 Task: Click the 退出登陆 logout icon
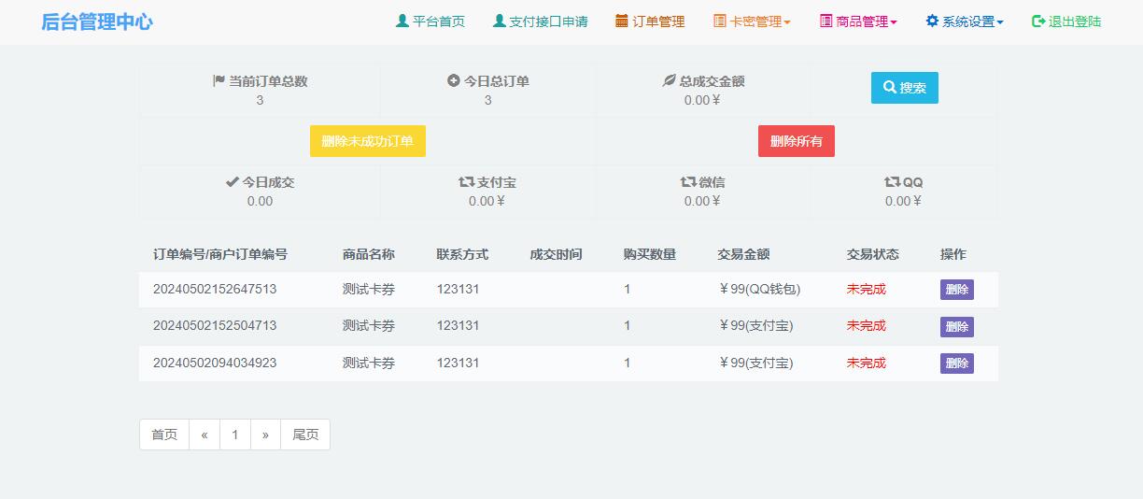pyautogui.click(x=1037, y=21)
